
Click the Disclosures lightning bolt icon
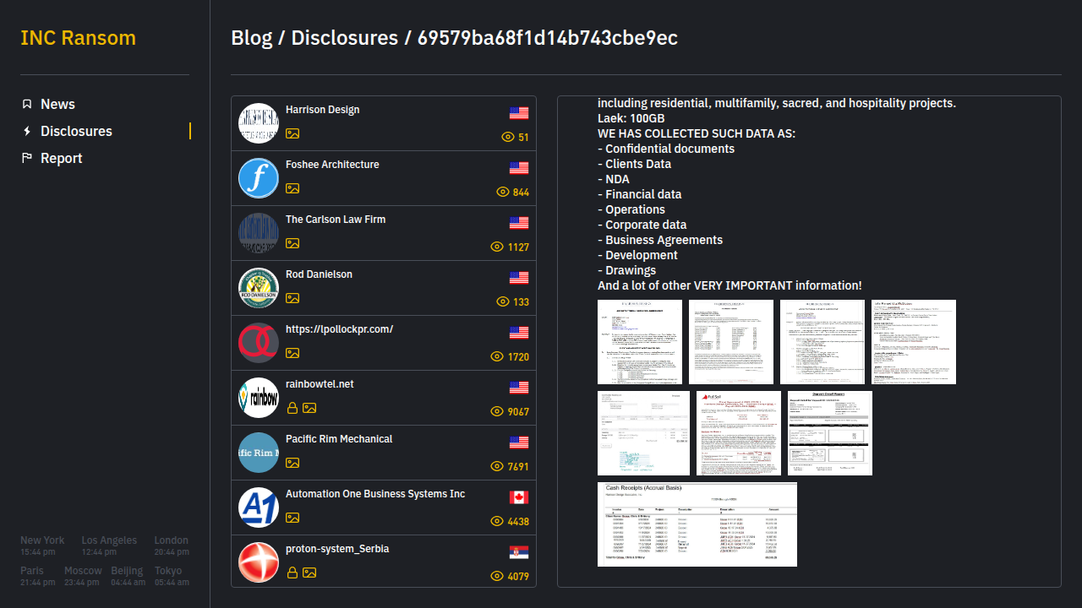27,131
